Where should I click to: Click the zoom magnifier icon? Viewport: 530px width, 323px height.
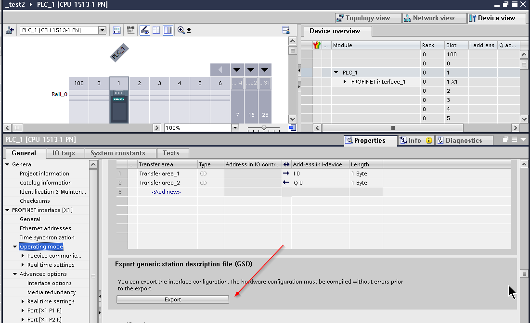pos(181,30)
